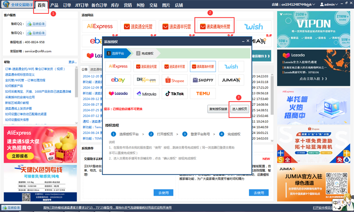Choose JUMIA platform tile in the dialog
Viewport: 354px width, 212px height.
point(231,80)
